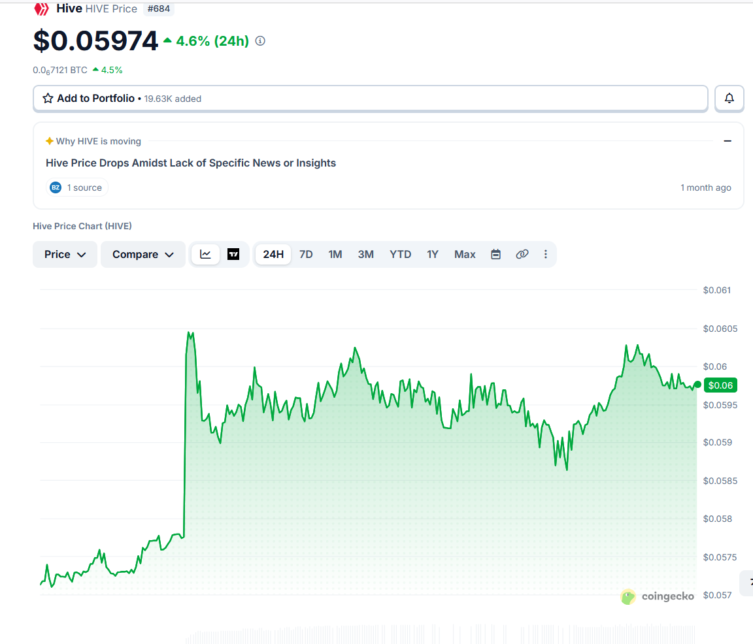Click the 4.6% (24h) change value
The image size is (753, 644).
pos(212,41)
